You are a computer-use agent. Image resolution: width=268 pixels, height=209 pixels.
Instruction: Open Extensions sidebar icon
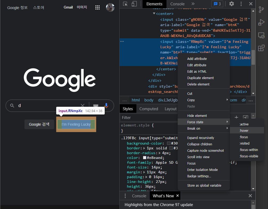[x=261, y=48]
